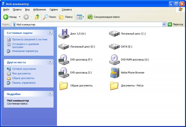The height and width of the screenshot is (127, 186).
Task: Select Локальный диск (C:) drive icon
Action: (x=114, y=33)
